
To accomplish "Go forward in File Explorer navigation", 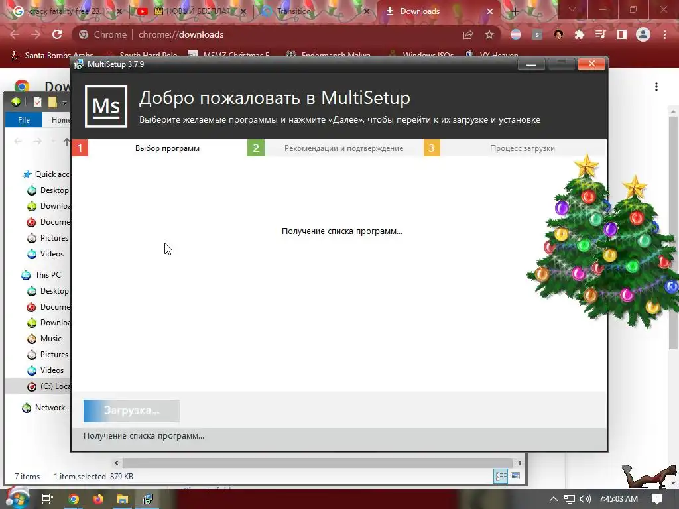I will (38, 141).
